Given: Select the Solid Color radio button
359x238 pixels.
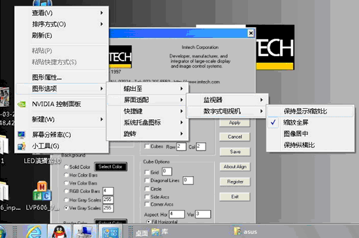Looking at the screenshot, I should pyautogui.click(x=66, y=167).
